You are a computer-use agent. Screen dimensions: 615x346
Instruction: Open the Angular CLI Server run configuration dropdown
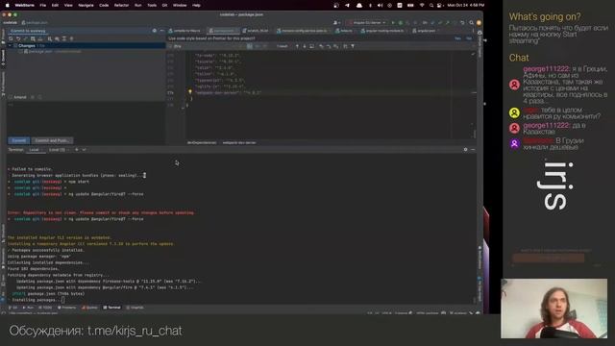coord(367,23)
